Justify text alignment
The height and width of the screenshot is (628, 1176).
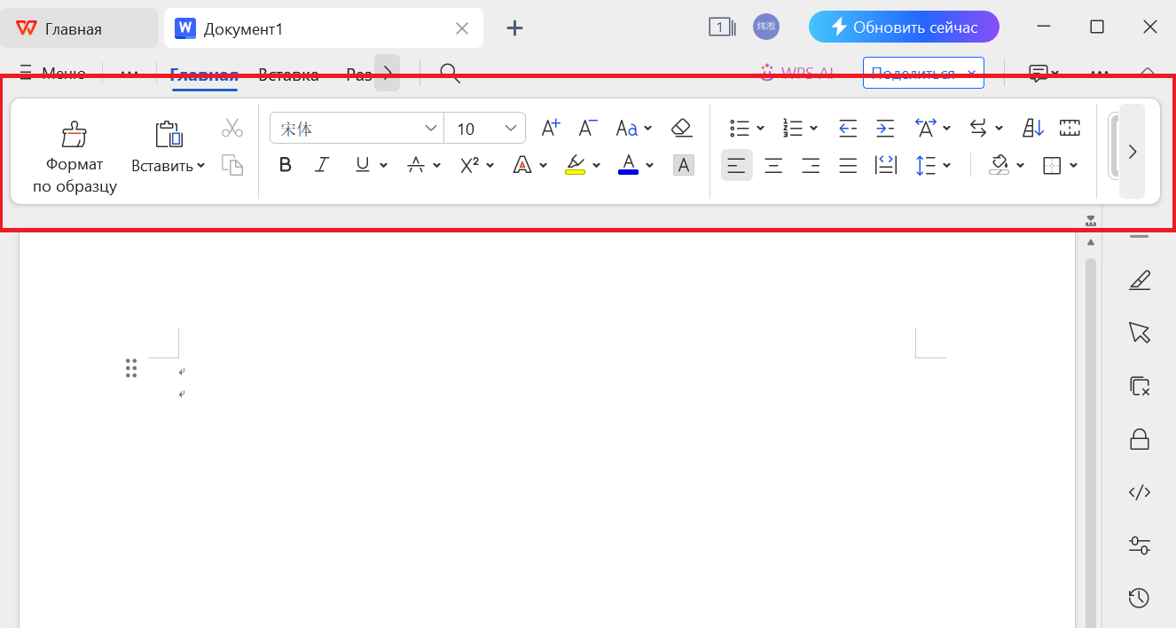coord(848,165)
